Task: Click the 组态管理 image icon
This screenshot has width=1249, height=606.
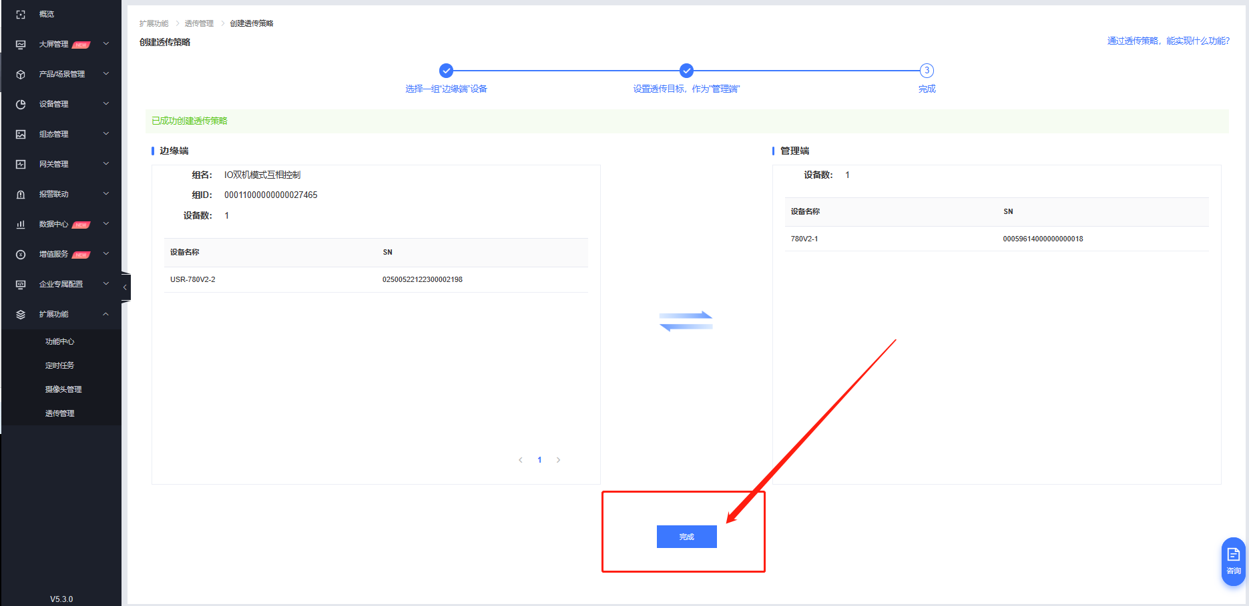Action: click(x=21, y=135)
